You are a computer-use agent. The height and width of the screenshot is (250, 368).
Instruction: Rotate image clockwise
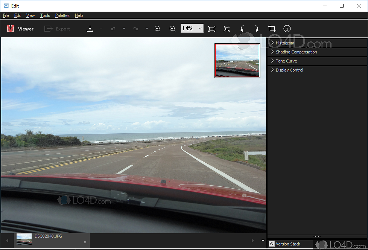coord(257,29)
